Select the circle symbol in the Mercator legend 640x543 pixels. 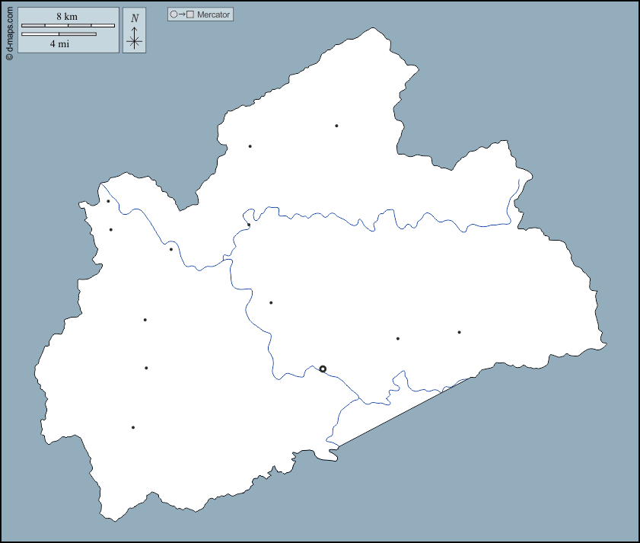click(x=175, y=14)
